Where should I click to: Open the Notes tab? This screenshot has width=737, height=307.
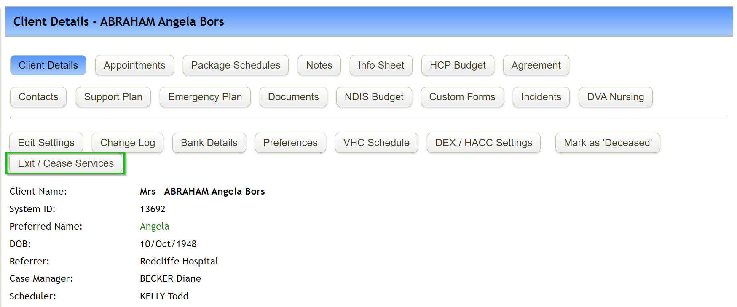click(319, 65)
